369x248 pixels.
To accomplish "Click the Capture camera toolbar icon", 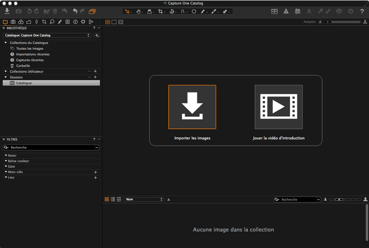I will click(18, 11).
